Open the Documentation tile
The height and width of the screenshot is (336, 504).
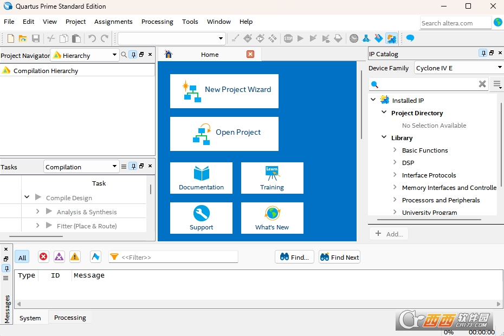[201, 178]
